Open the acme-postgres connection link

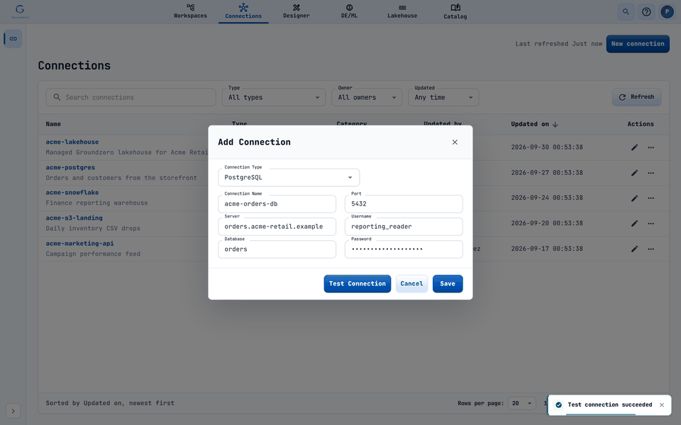click(x=70, y=167)
